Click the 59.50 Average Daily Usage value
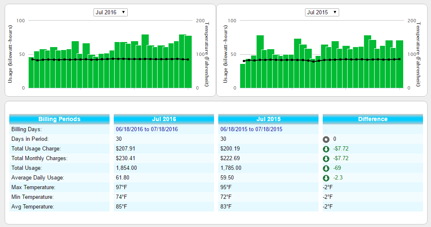431x227 pixels. coord(227,178)
